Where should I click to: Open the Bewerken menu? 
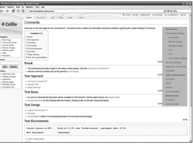(x=10, y=7)
